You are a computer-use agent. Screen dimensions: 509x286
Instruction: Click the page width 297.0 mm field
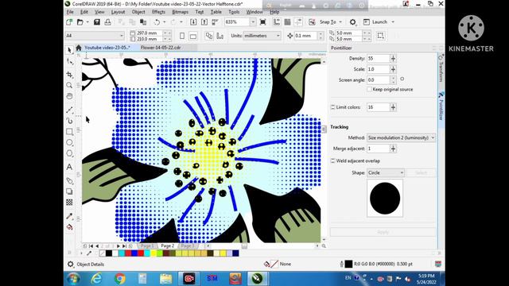click(x=149, y=33)
